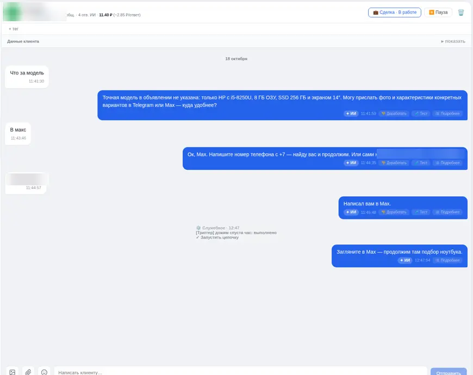Click Доработать on the Точная модель message

pos(394,114)
